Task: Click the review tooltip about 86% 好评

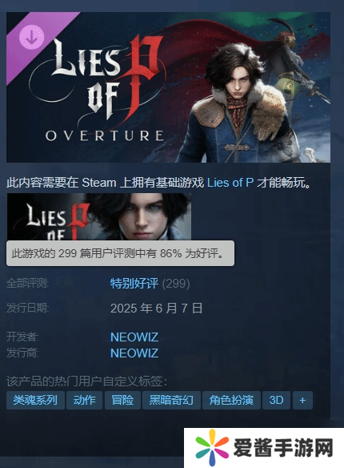Action: (120, 253)
